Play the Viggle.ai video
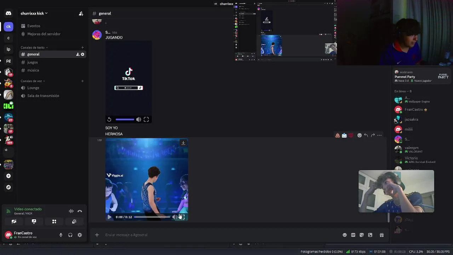The width and height of the screenshot is (453, 255). click(x=109, y=217)
